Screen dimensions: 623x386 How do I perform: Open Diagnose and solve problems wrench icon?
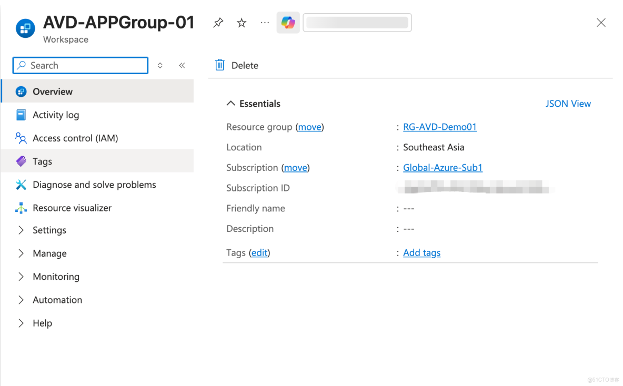21,184
